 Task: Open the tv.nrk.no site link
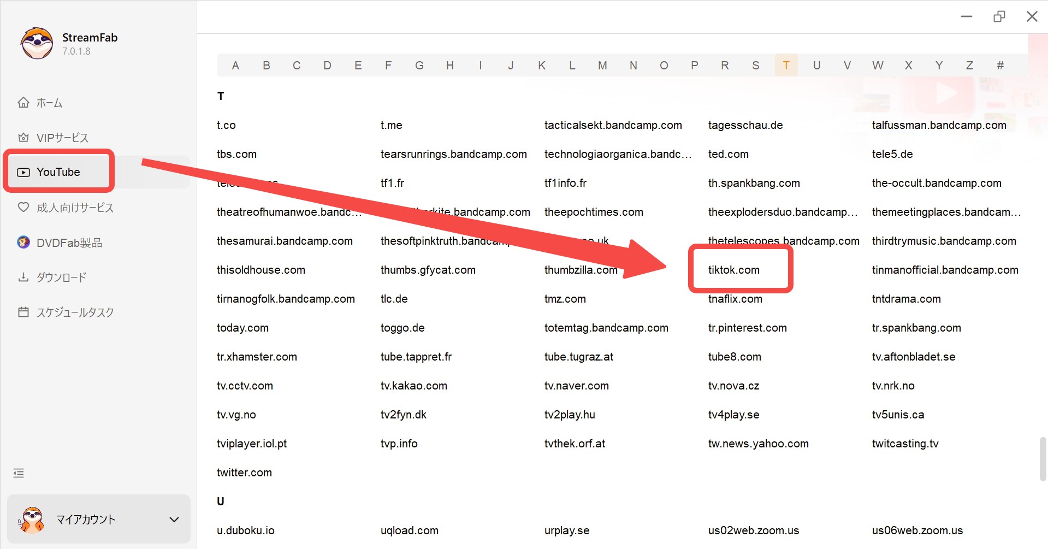(893, 386)
